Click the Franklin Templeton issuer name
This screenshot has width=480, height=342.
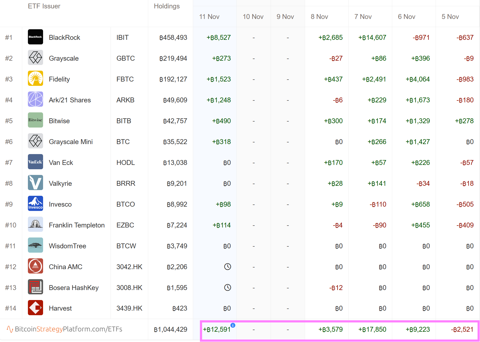coord(77,225)
